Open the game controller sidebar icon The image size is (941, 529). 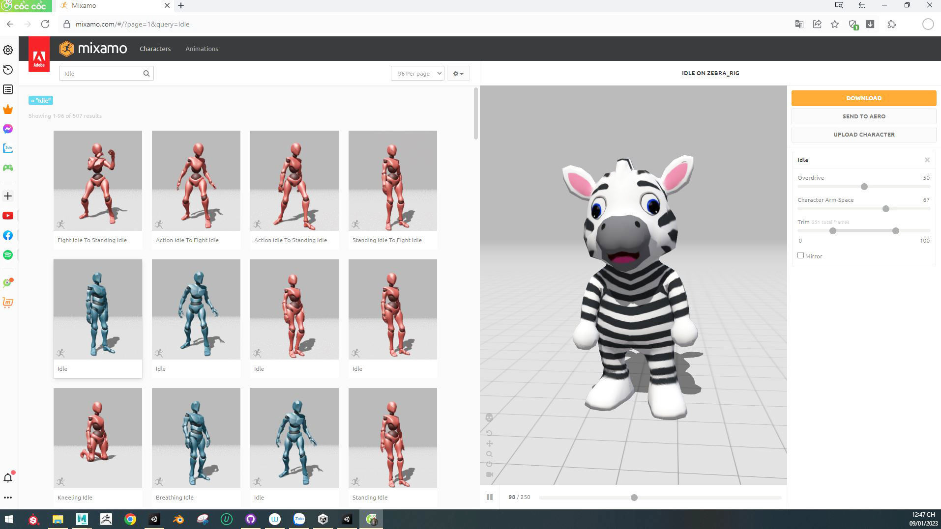8,168
